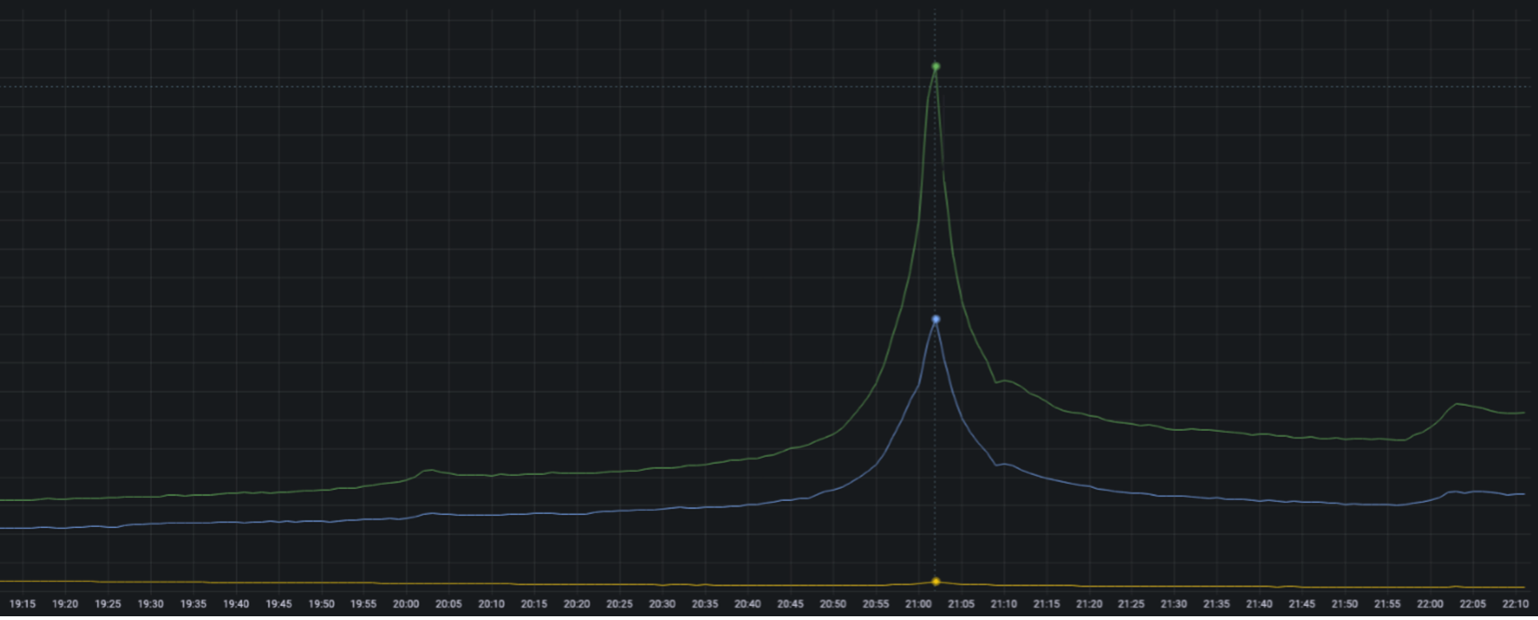Pick the 21:30 tick on the x-axis
Viewport: 1538px width, 620px height.
(1174, 604)
